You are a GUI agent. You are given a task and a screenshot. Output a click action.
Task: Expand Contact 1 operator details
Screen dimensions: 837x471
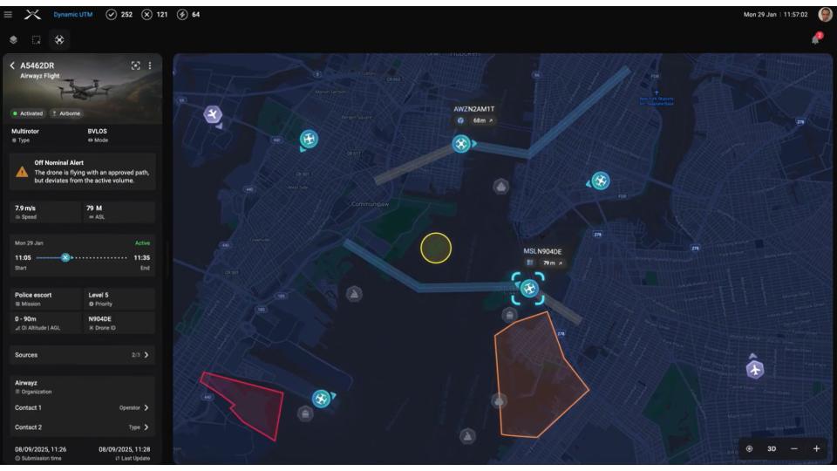pyautogui.click(x=146, y=407)
